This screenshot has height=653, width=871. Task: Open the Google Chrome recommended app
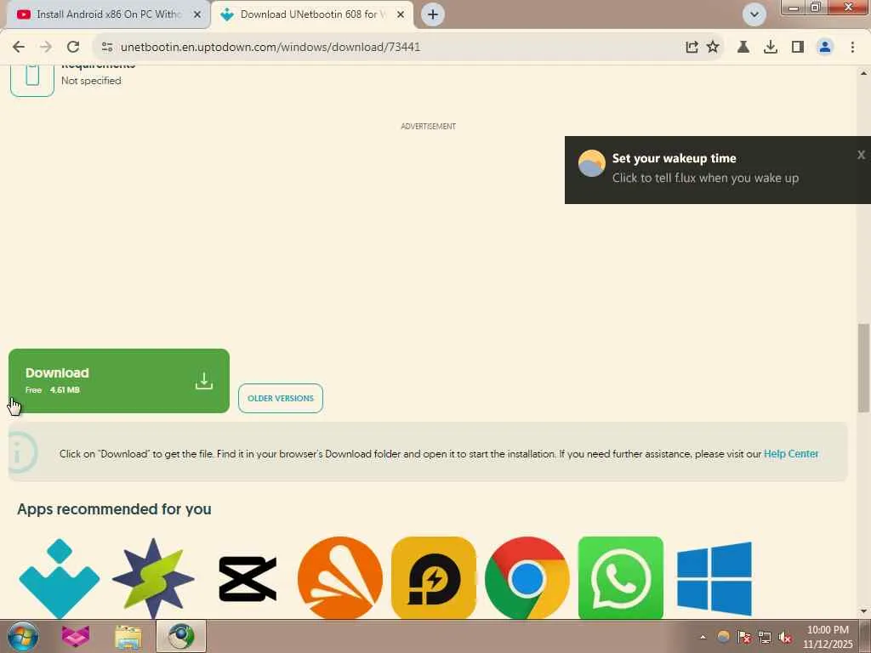(527, 578)
